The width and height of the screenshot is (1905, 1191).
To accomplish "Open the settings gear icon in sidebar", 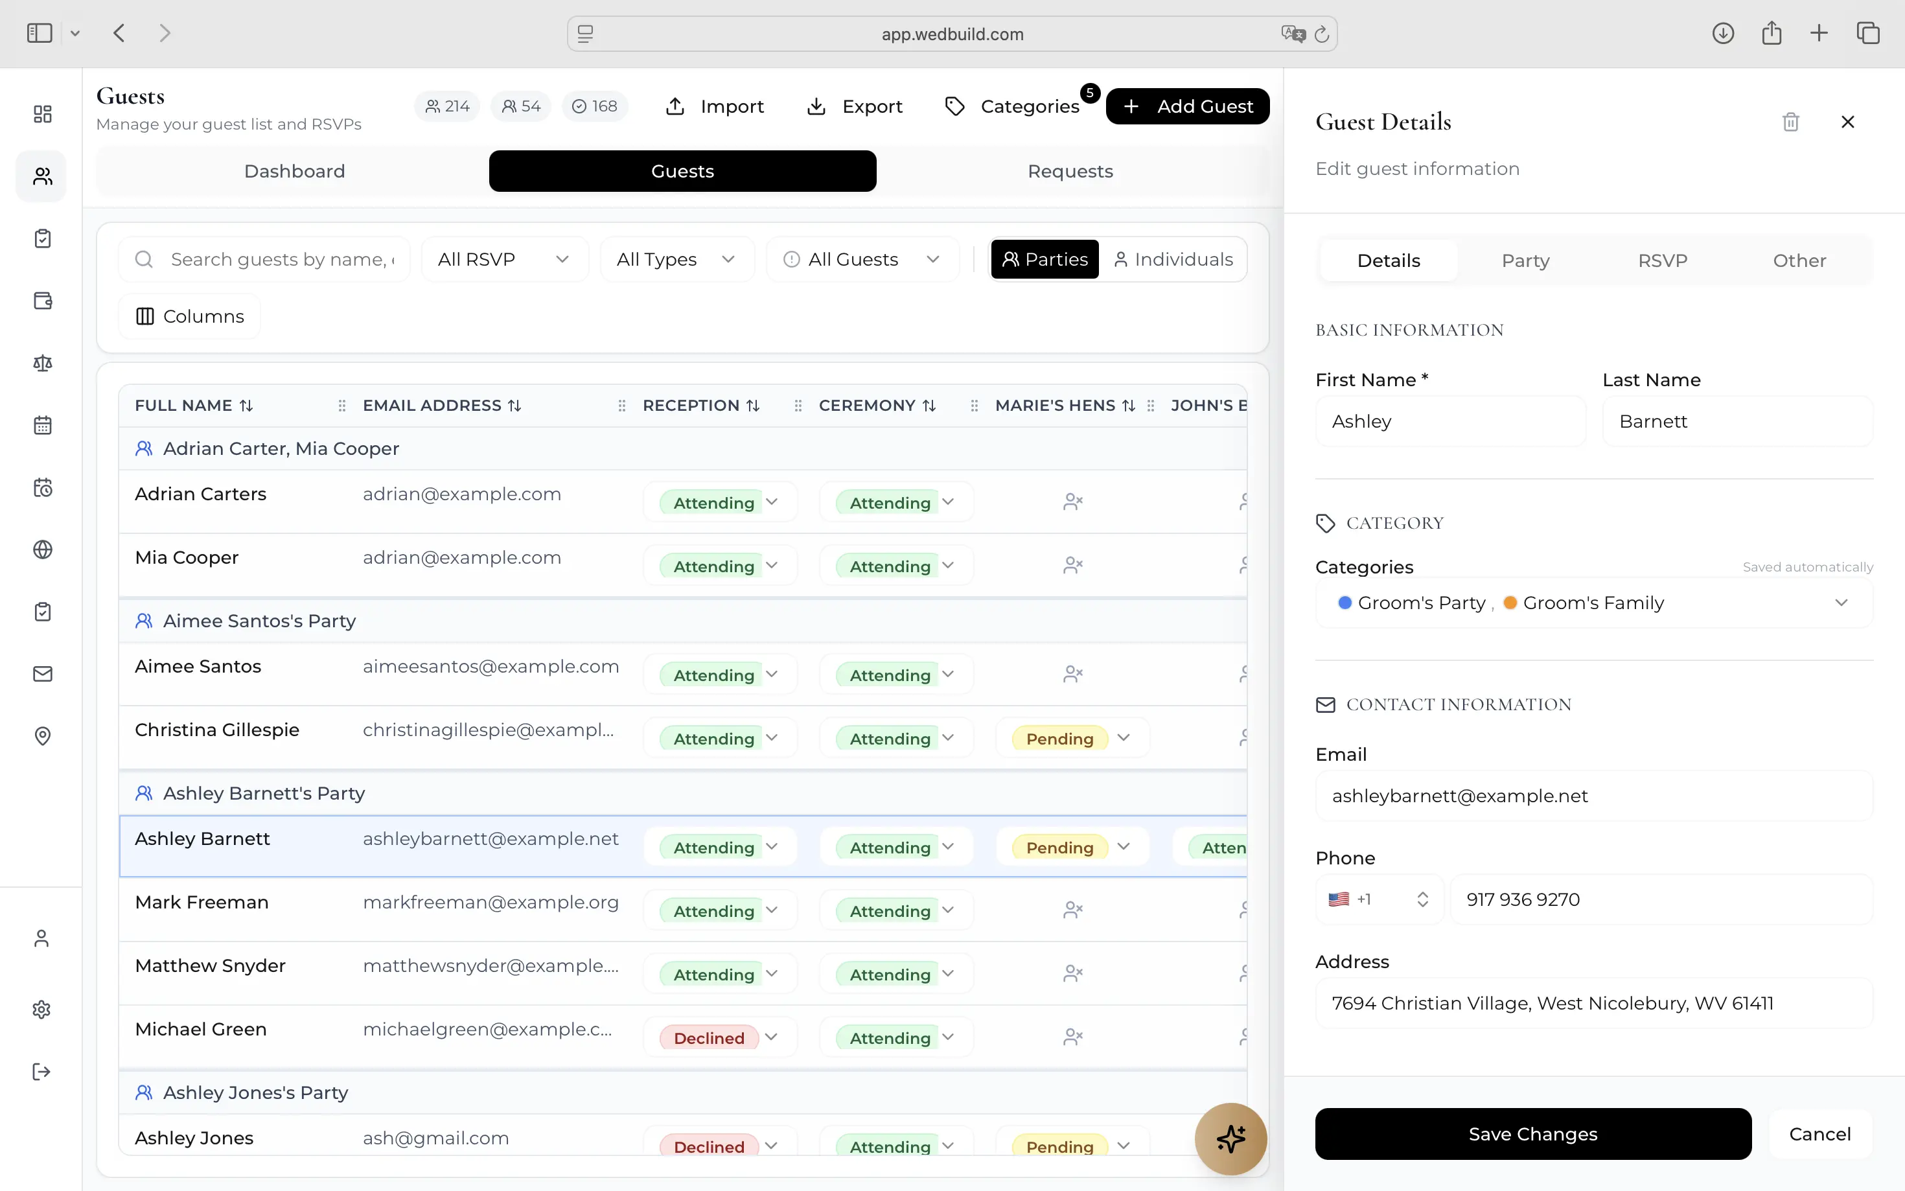I will (41, 1009).
